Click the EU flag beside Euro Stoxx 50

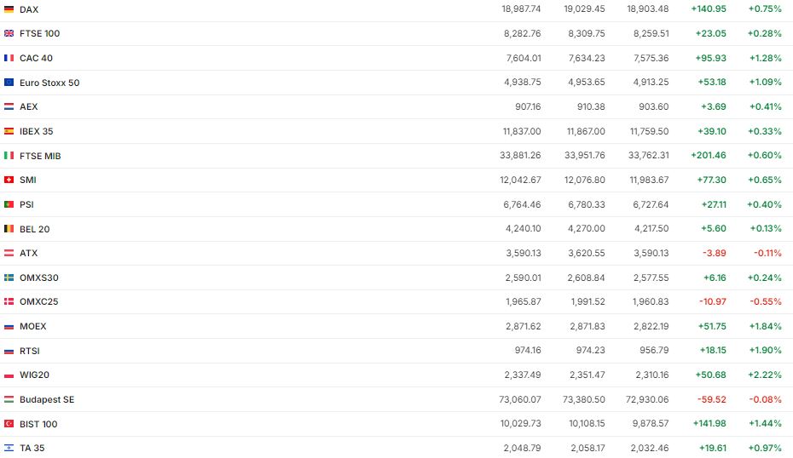(x=9, y=83)
